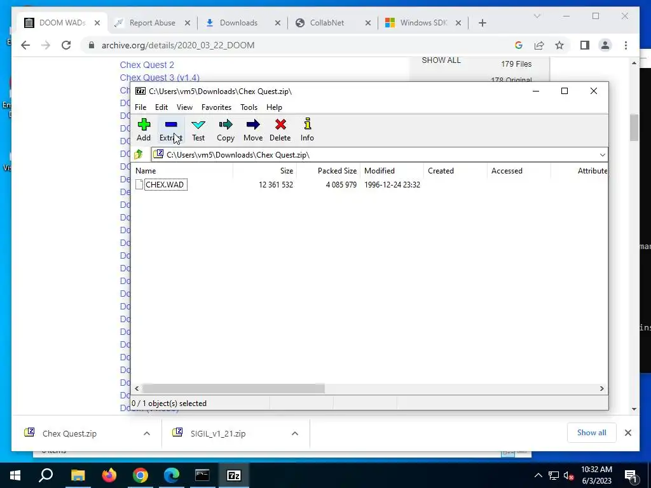Open the Favorites menu in 7-Zip
Image resolution: width=651 pixels, height=488 pixels.
coord(216,107)
